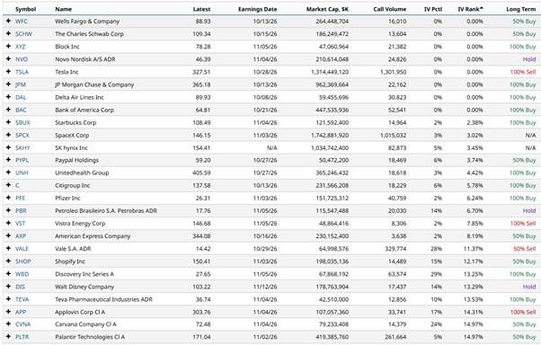Open the SKHY symbol link

click(22, 147)
